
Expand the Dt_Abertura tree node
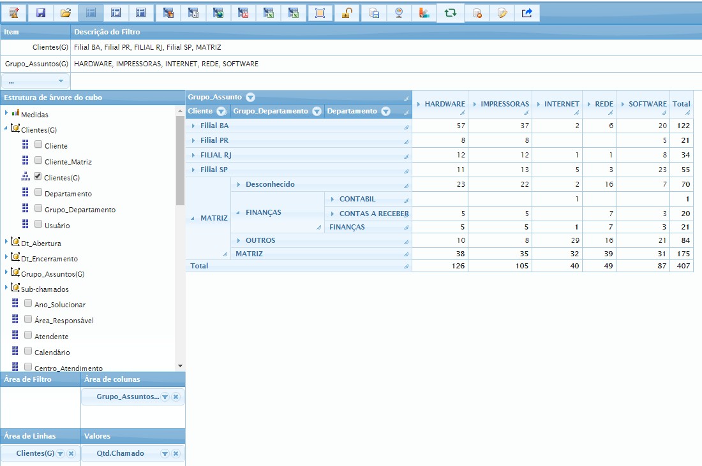tap(6, 242)
